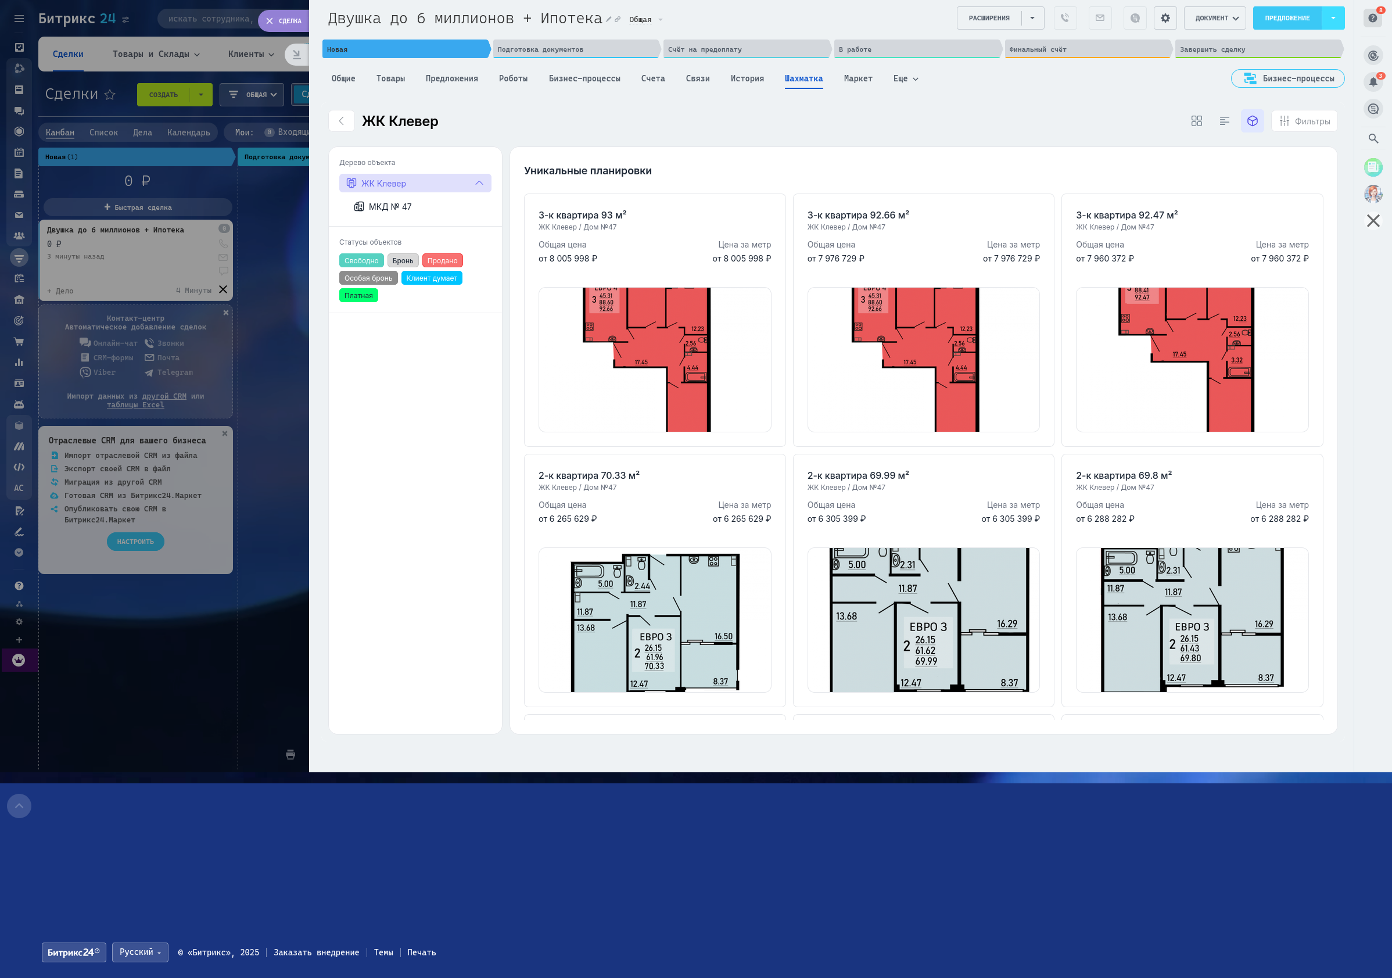The width and height of the screenshot is (1392, 978).
Task: Click the Бизнес-процессы button on right
Action: (1288, 79)
